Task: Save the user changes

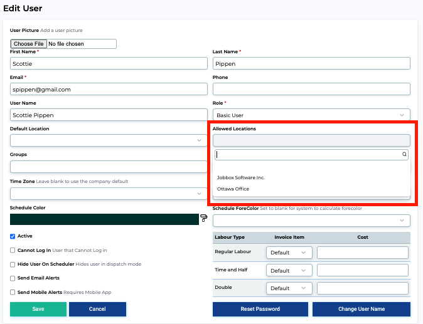Action: tap(38, 309)
